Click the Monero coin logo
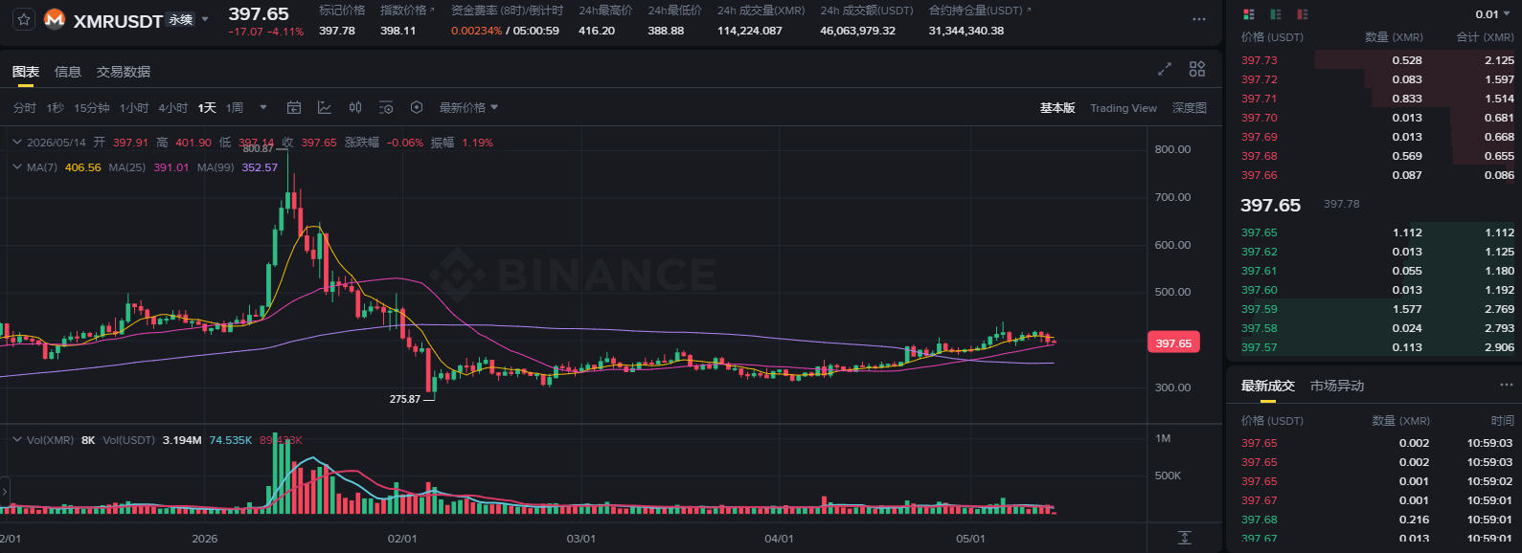1522x553 pixels. click(55, 19)
